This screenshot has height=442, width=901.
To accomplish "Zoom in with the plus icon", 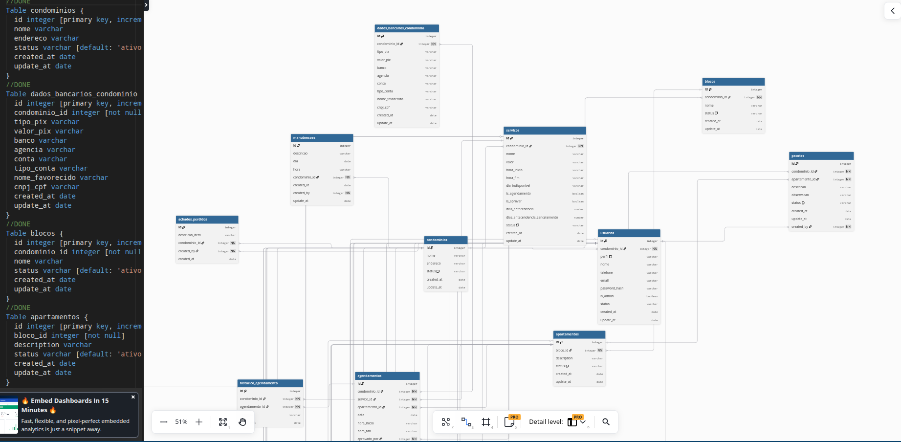I will point(199,422).
